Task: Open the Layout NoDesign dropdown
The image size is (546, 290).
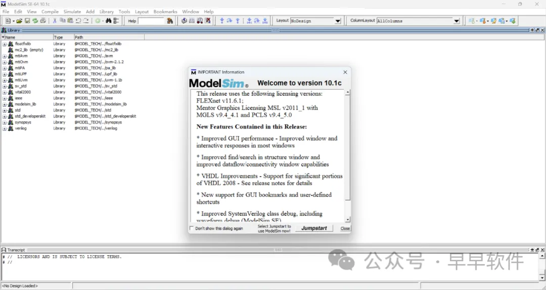Action: coord(338,21)
